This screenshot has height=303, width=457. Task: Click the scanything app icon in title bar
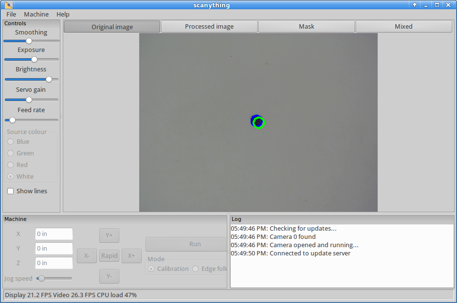click(9, 5)
